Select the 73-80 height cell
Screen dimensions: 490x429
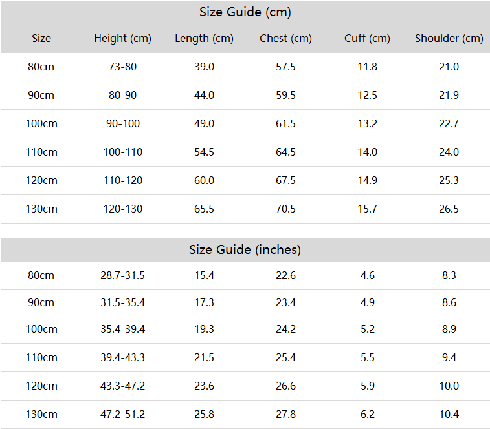pyautogui.click(x=122, y=67)
